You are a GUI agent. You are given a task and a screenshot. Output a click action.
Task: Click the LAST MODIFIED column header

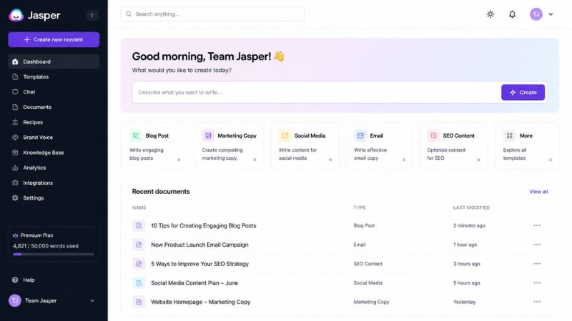click(471, 208)
